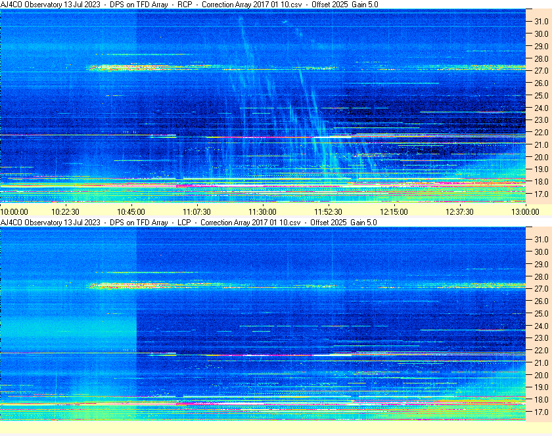Click the RCP spectrogram title text
This screenshot has width=552, height=436.
tap(189, 5)
